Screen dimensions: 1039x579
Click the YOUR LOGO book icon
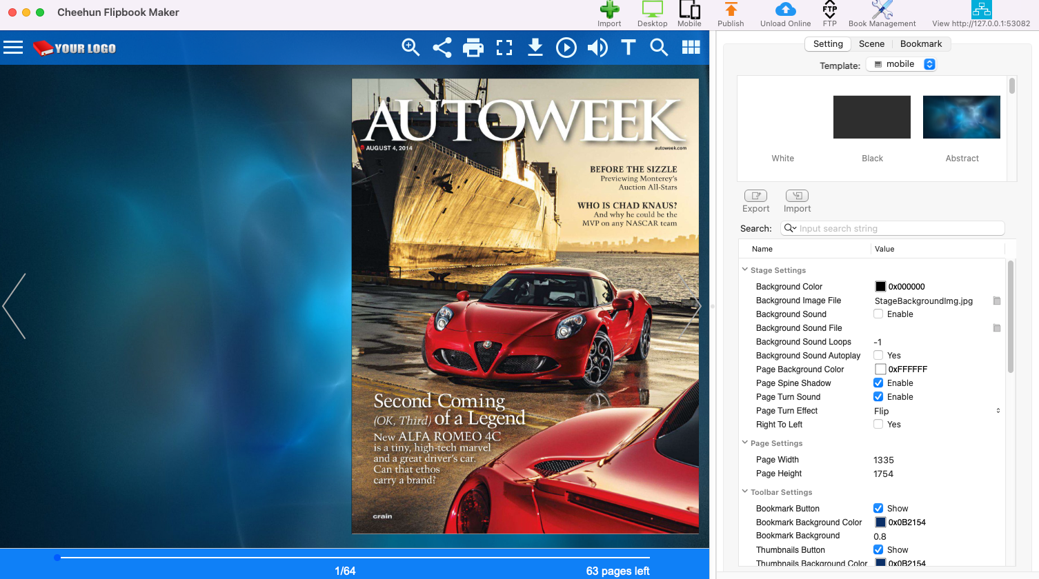point(43,48)
